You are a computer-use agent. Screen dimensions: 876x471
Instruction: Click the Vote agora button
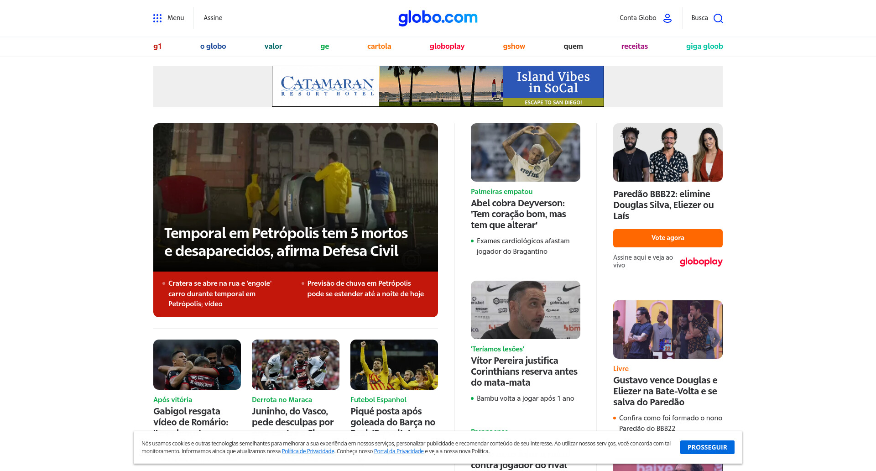click(668, 238)
